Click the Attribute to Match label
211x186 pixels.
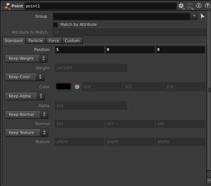pyautogui.click(x=29, y=32)
